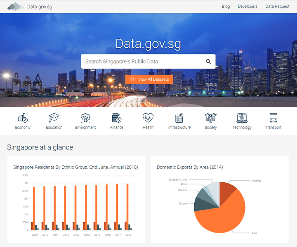Screen dimensions: 297x247
Task: Select the Transport bus icon
Action: pos(273,118)
